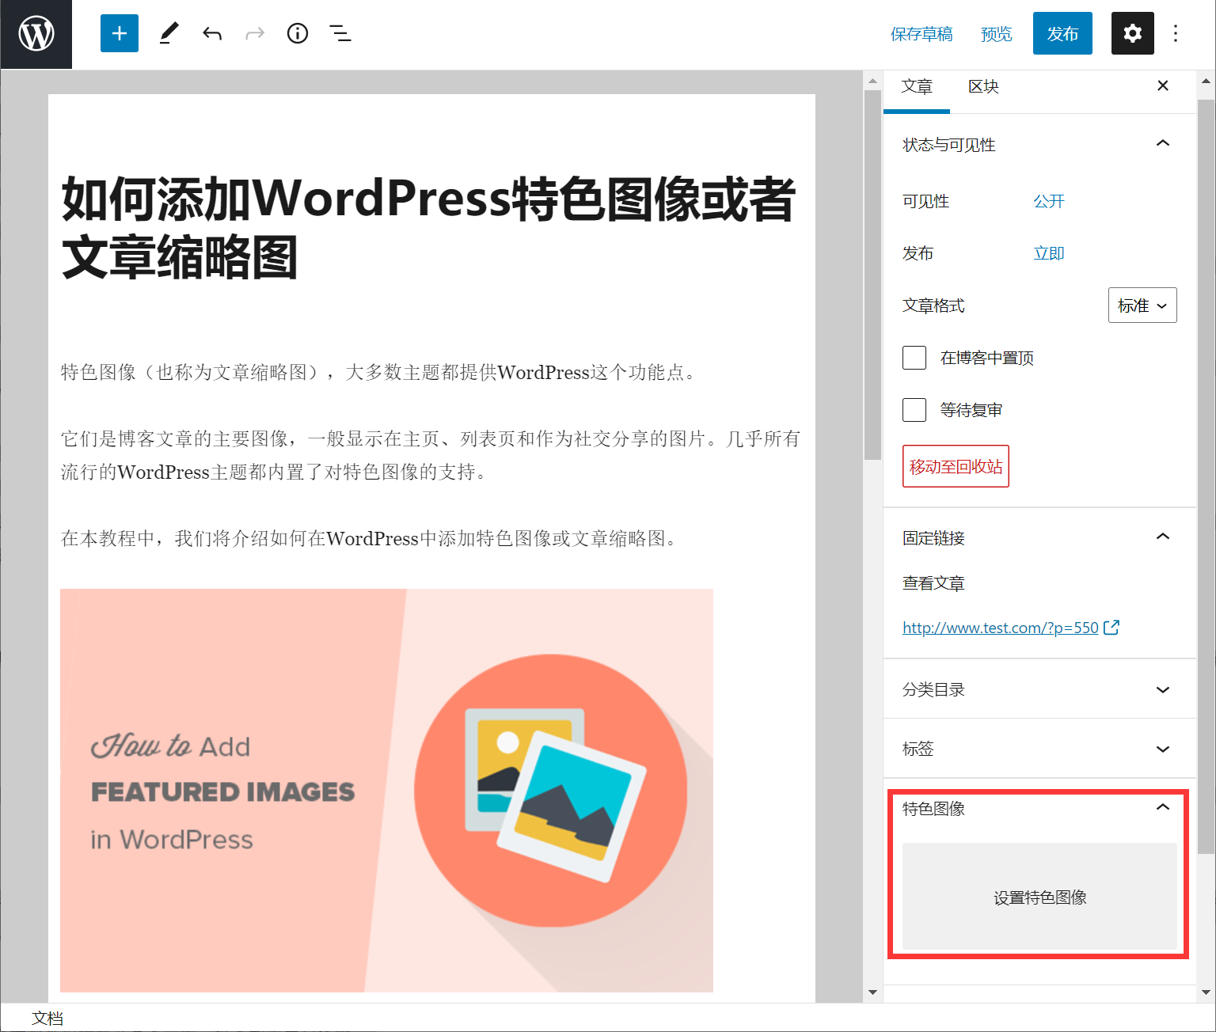This screenshot has width=1216, height=1032.
Task: Open the http://www.test.com/?p=550 link
Action: click(999, 627)
